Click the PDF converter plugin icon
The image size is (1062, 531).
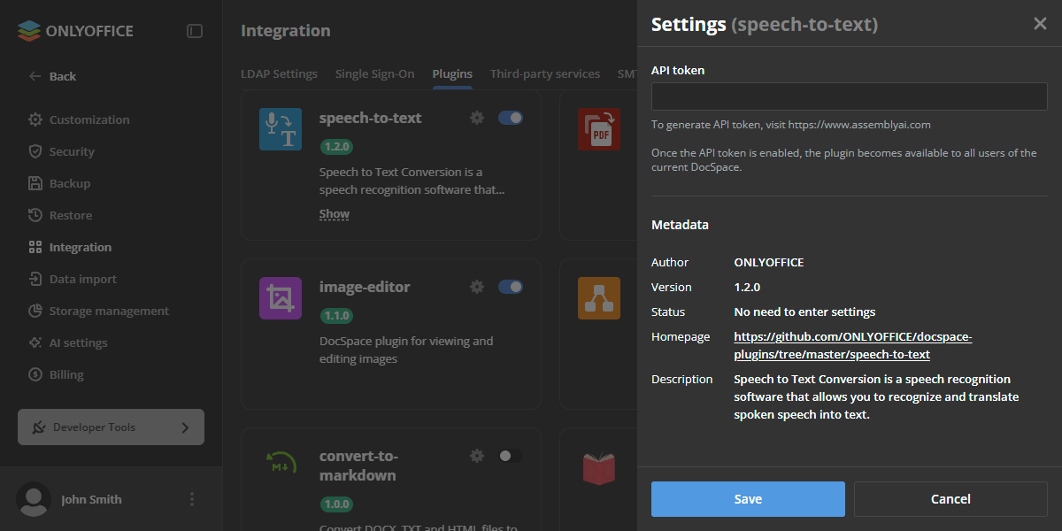(x=599, y=129)
